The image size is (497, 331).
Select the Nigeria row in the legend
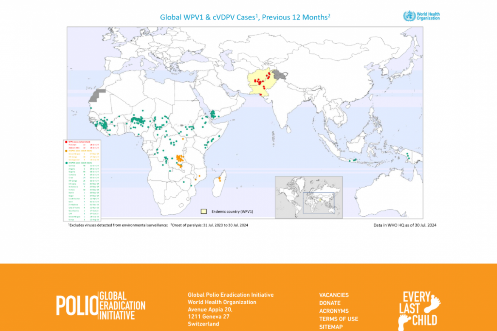click(x=73, y=172)
